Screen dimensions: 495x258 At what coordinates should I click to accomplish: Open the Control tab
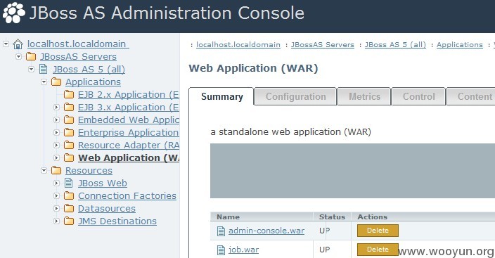coord(418,96)
